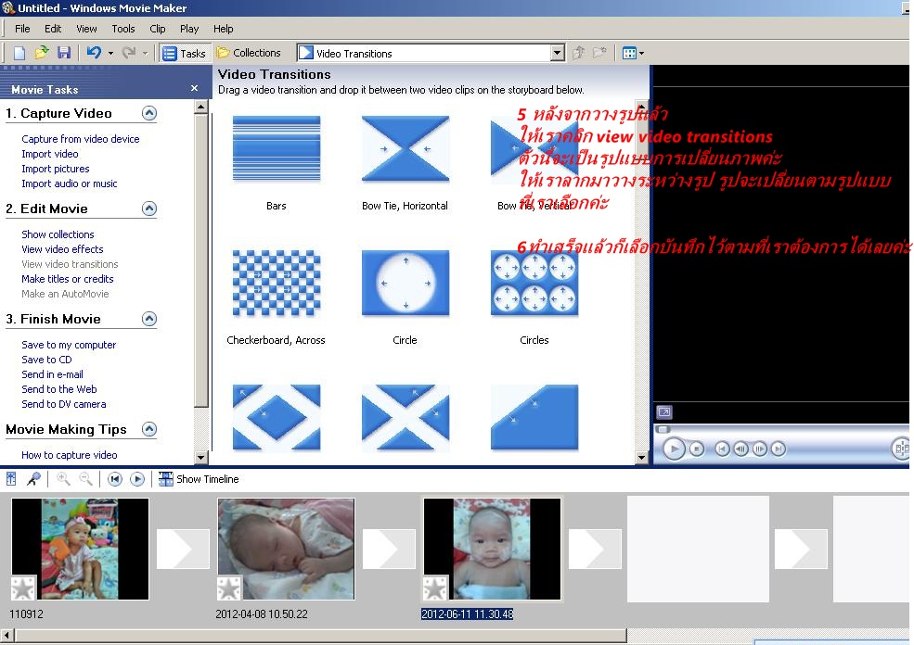Create a new collection folder
Image resolution: width=914 pixels, height=645 pixels.
click(x=599, y=53)
